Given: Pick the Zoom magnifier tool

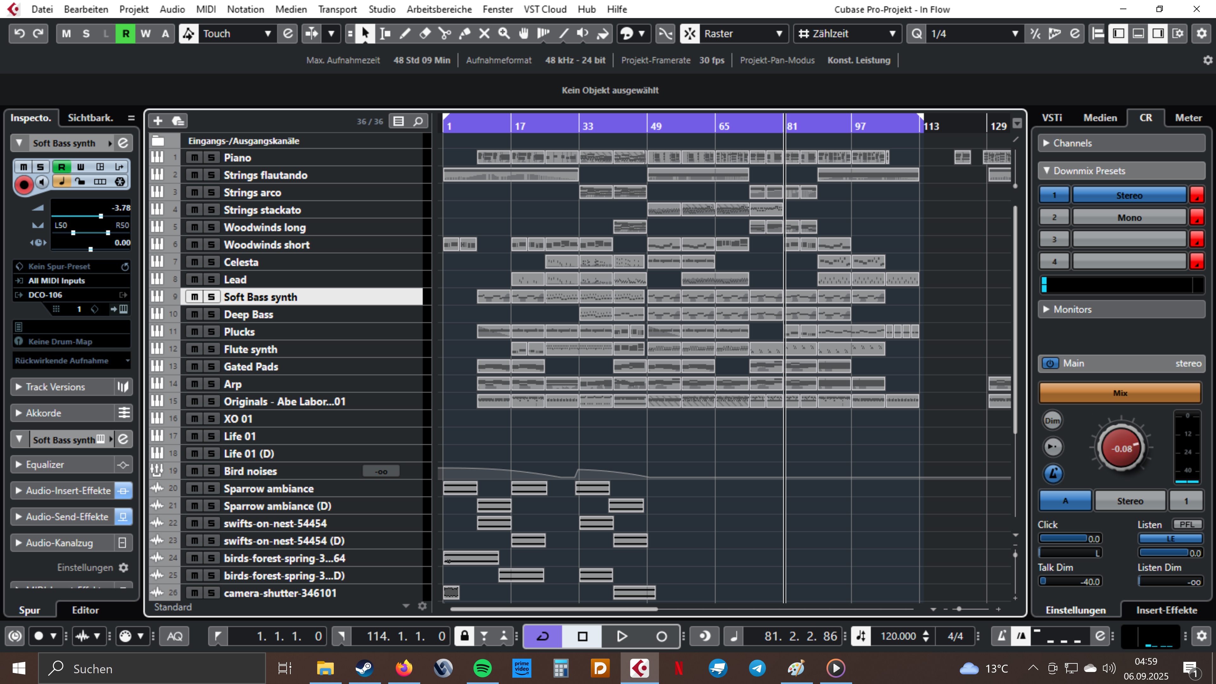Looking at the screenshot, I should 504,34.
